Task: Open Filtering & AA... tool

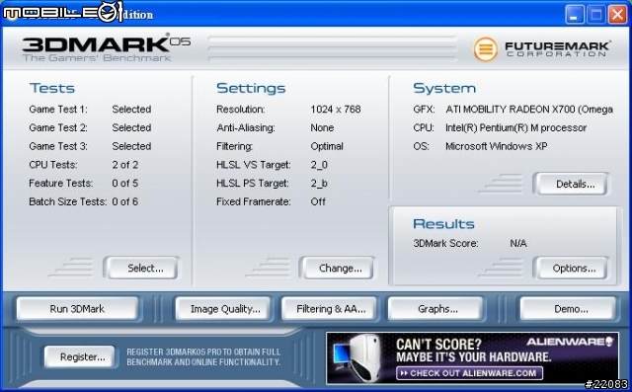Action: (x=329, y=309)
